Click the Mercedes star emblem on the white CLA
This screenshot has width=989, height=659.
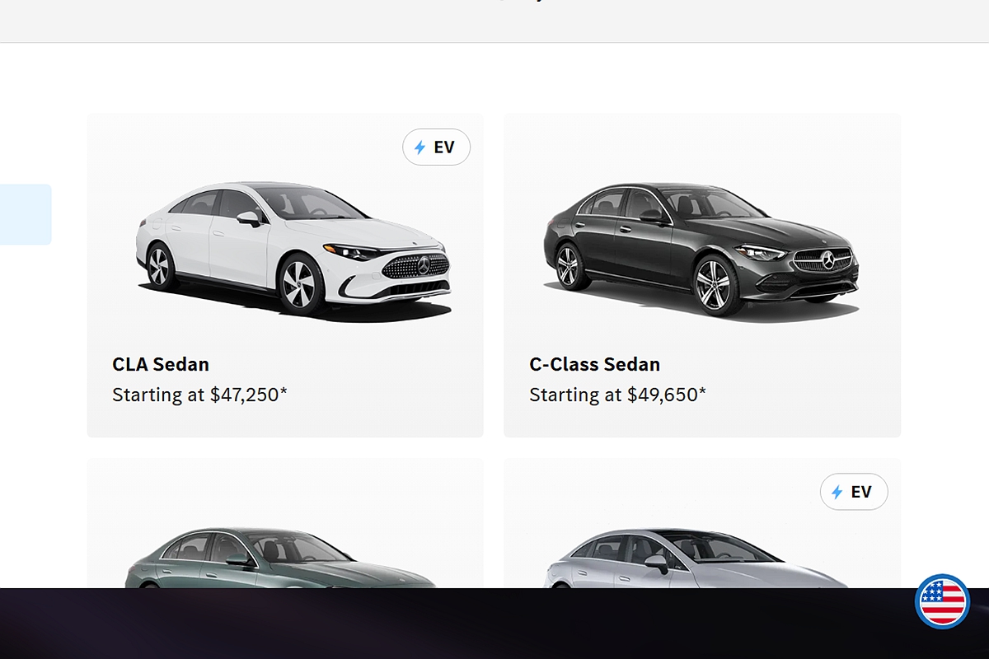coord(424,265)
